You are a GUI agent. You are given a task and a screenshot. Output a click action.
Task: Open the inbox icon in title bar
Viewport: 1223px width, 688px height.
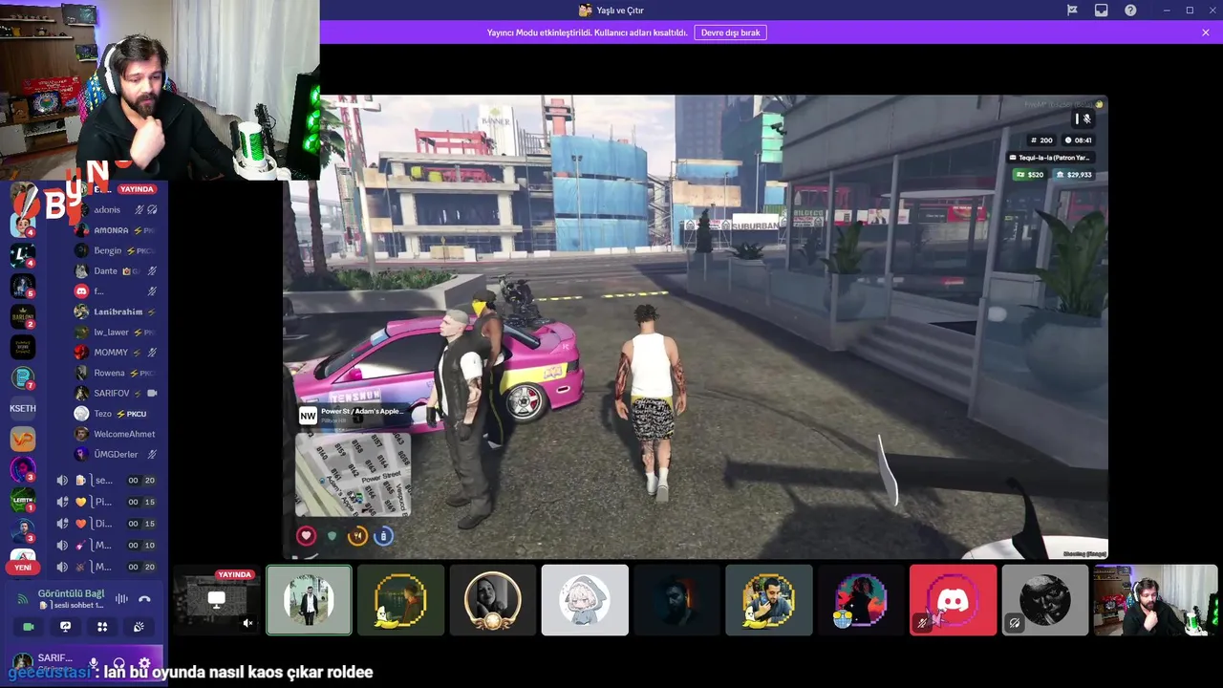(x=1102, y=11)
